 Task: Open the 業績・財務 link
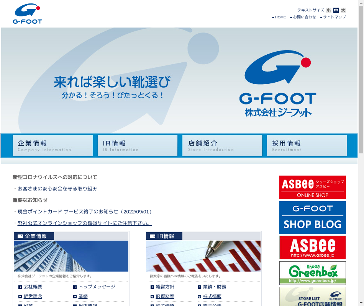(215, 287)
